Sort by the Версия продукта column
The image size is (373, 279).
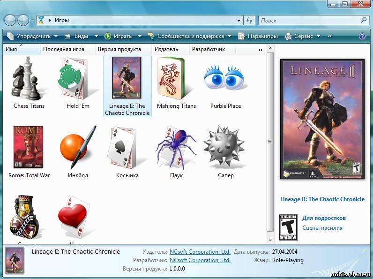123,49
